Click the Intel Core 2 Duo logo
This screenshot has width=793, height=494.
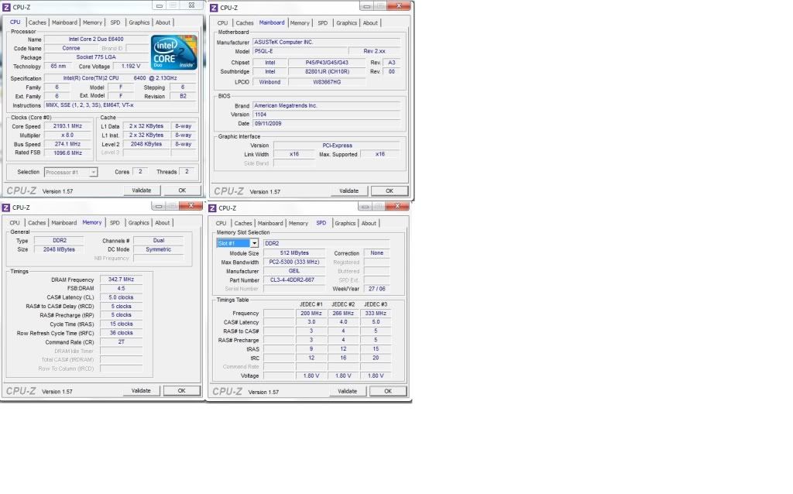click(x=173, y=53)
